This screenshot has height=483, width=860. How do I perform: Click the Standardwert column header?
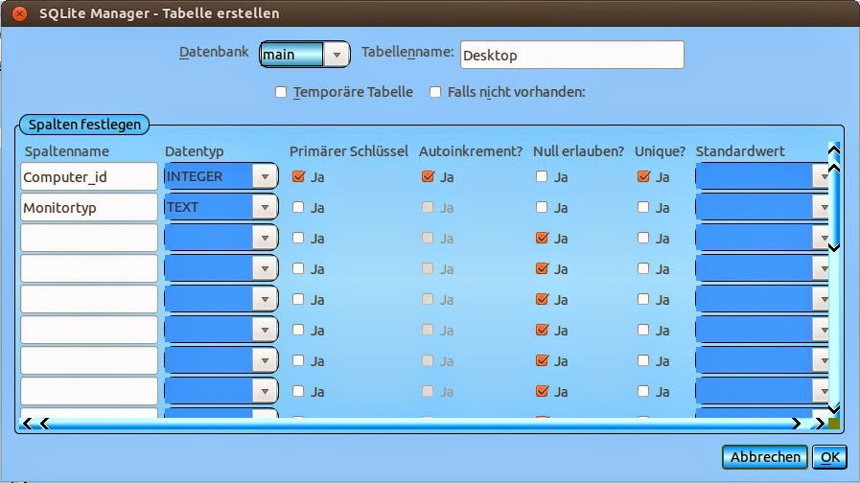tap(740, 151)
